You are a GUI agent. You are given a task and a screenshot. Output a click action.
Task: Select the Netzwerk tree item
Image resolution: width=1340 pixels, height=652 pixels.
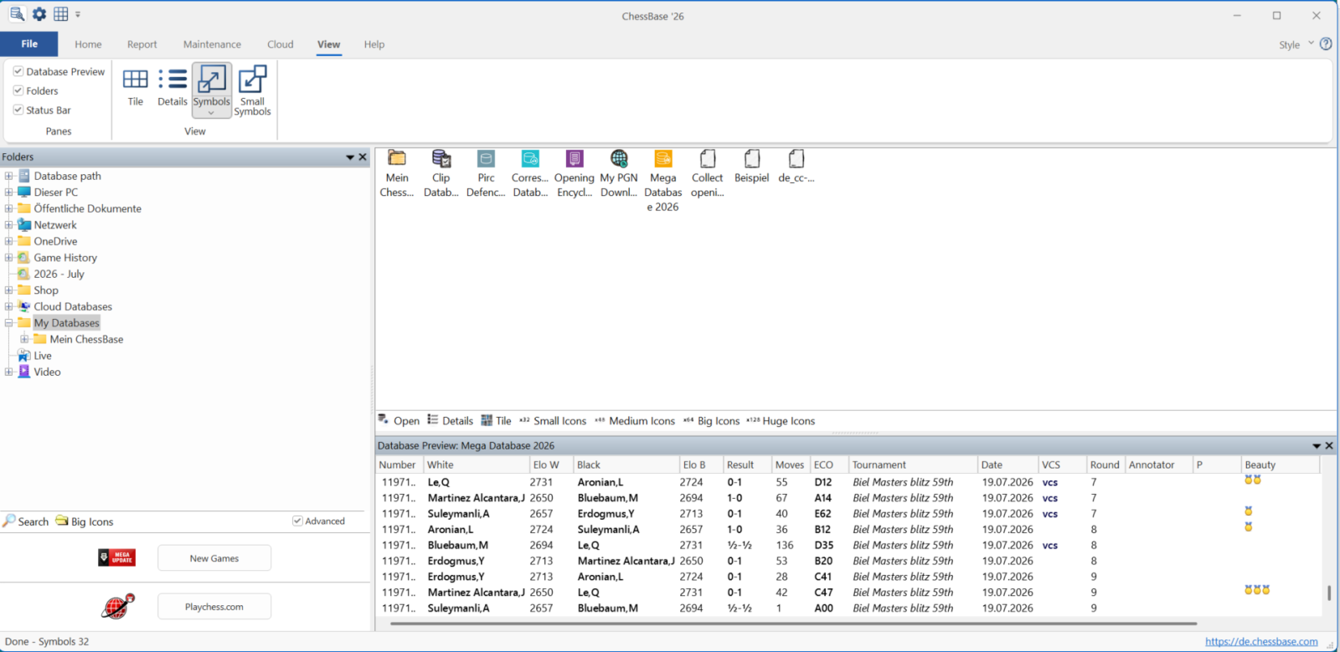pos(55,225)
